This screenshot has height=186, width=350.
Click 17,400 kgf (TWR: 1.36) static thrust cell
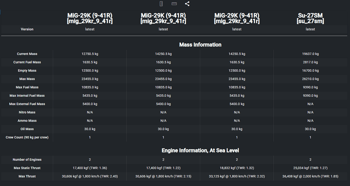90,168
